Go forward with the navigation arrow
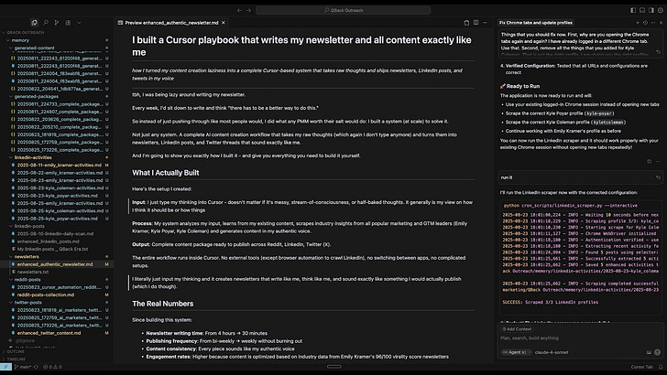 (x=249, y=10)
